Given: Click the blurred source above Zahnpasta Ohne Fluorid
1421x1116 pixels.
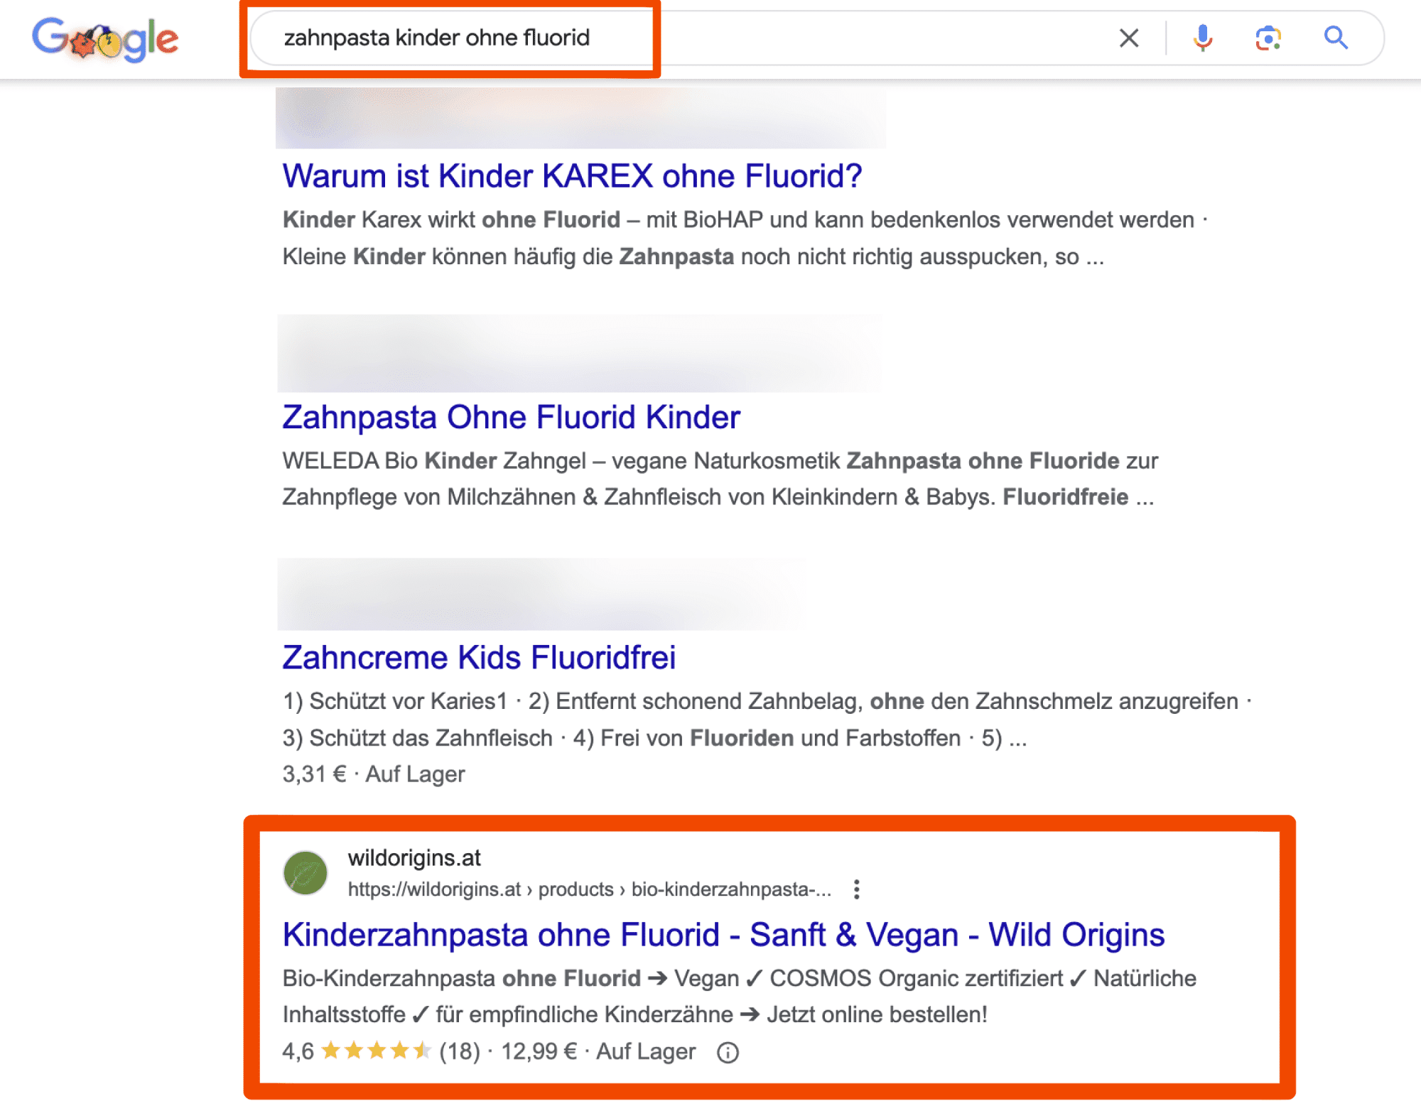Looking at the screenshot, I should click(x=580, y=353).
